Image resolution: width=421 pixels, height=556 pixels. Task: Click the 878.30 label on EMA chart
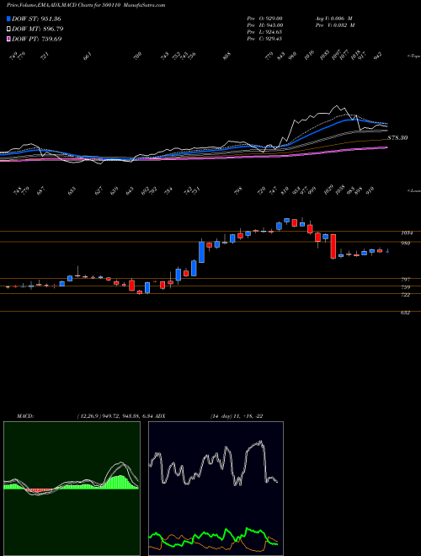coord(397,137)
